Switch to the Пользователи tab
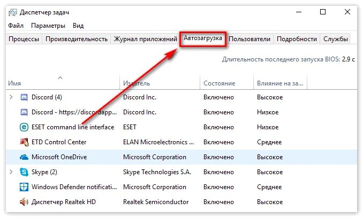 pos(249,39)
